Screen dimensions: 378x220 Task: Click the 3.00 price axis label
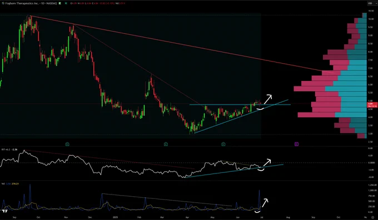pyautogui.click(x=371, y=134)
